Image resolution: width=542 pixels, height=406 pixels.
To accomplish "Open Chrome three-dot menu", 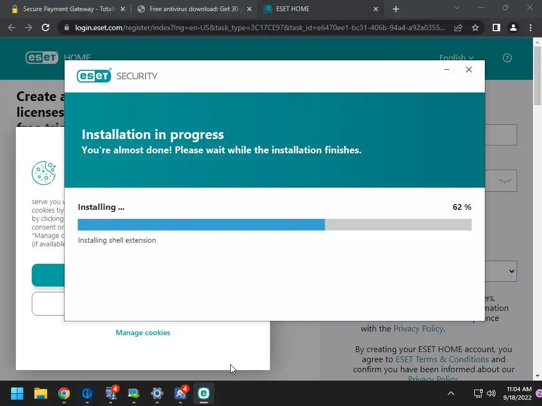I will click(x=530, y=27).
